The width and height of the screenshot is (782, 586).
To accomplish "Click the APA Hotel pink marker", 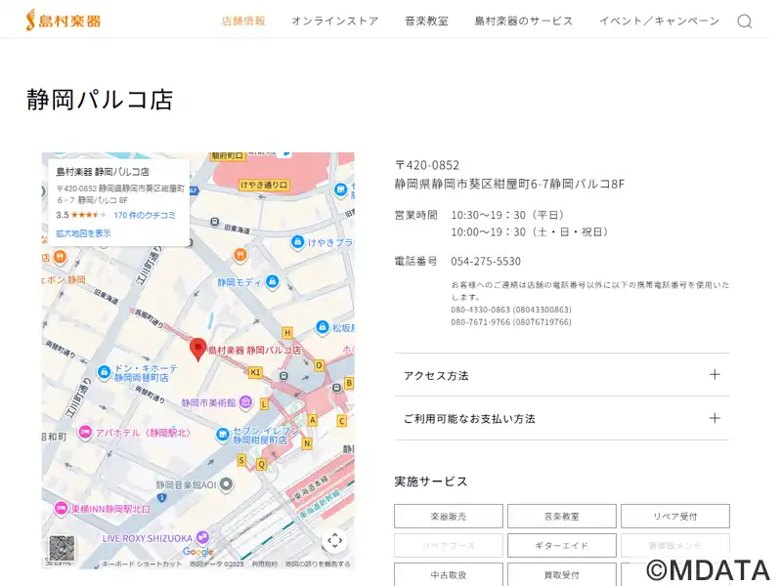I will (86, 432).
